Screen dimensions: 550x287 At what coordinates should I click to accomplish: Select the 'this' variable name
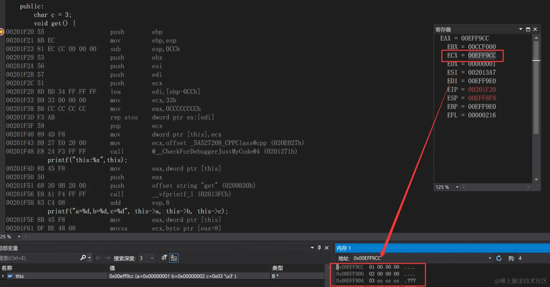click(19, 276)
